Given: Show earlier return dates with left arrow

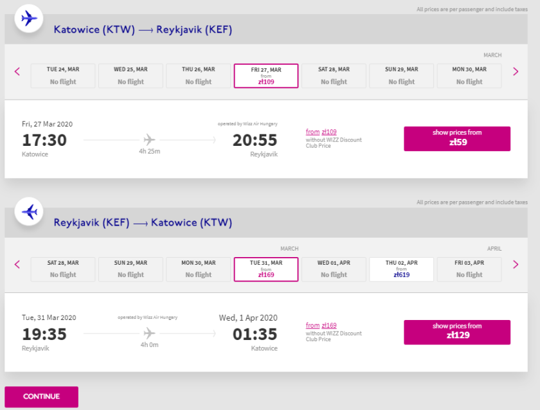Looking at the screenshot, I should (17, 264).
